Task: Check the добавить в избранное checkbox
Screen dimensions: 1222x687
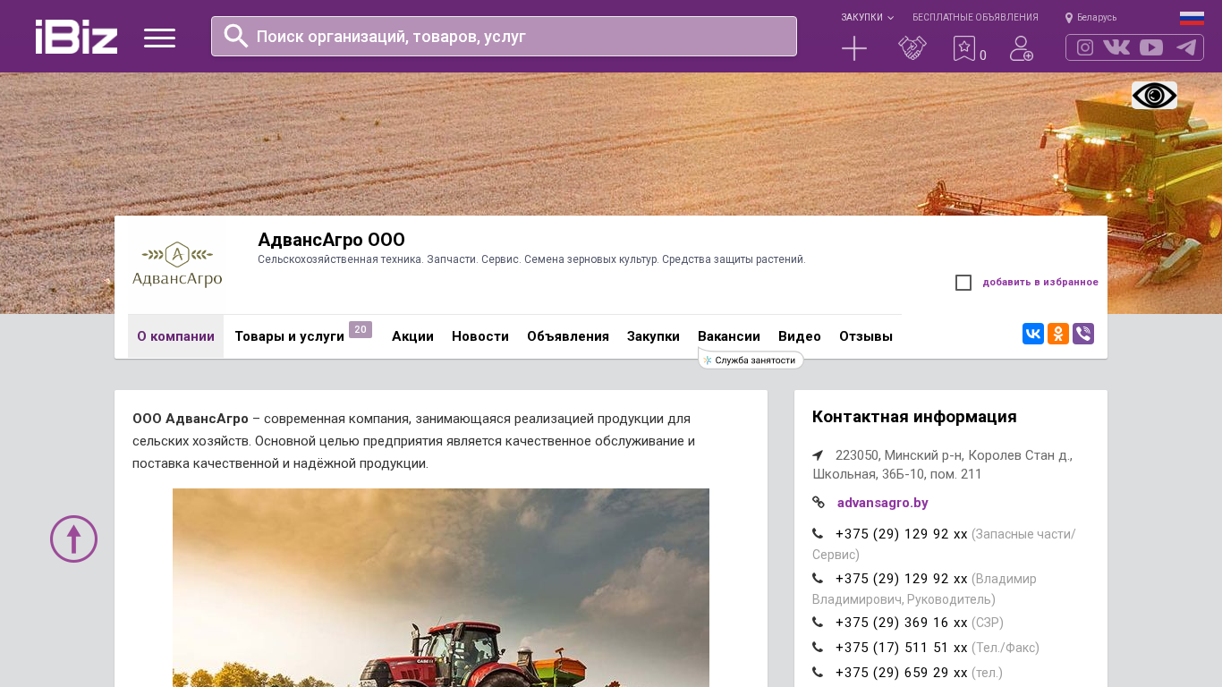Action: pos(963,283)
